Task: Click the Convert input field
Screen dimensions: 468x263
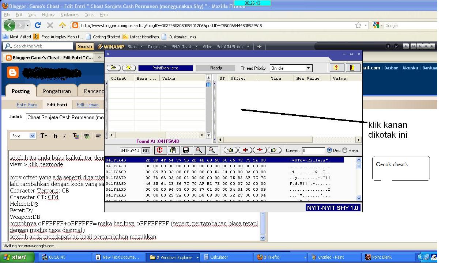Action: [313, 150]
